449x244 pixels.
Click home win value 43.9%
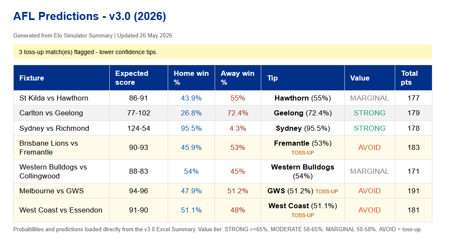coord(191,98)
